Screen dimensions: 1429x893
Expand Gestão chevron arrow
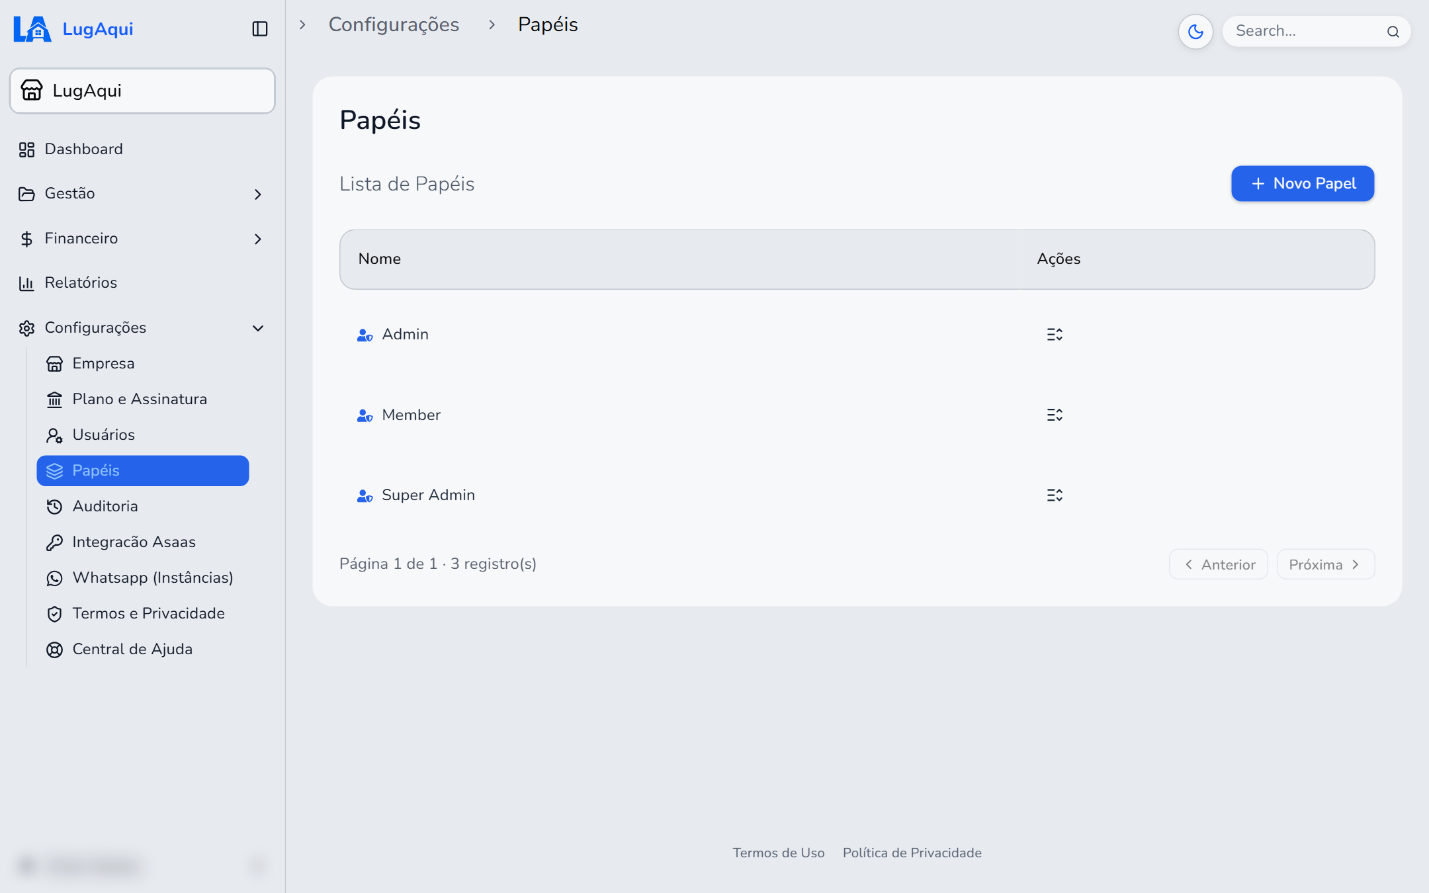point(258,194)
